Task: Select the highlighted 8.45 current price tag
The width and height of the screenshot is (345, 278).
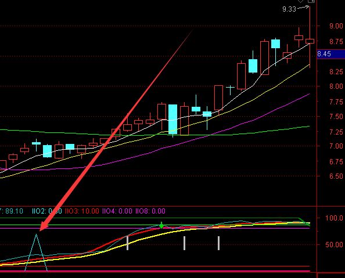Action: (x=330, y=54)
